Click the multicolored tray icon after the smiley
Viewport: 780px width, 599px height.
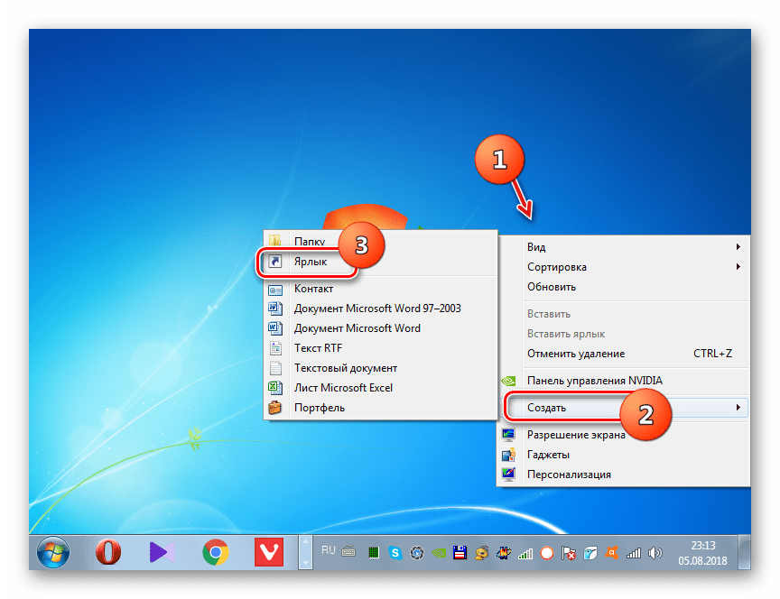pyautogui.click(x=504, y=552)
